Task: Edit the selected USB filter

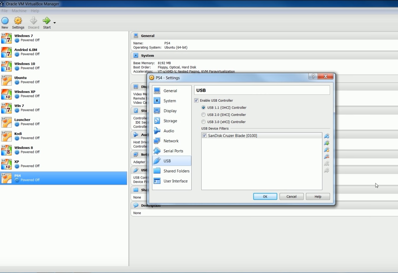Action: 327,150
